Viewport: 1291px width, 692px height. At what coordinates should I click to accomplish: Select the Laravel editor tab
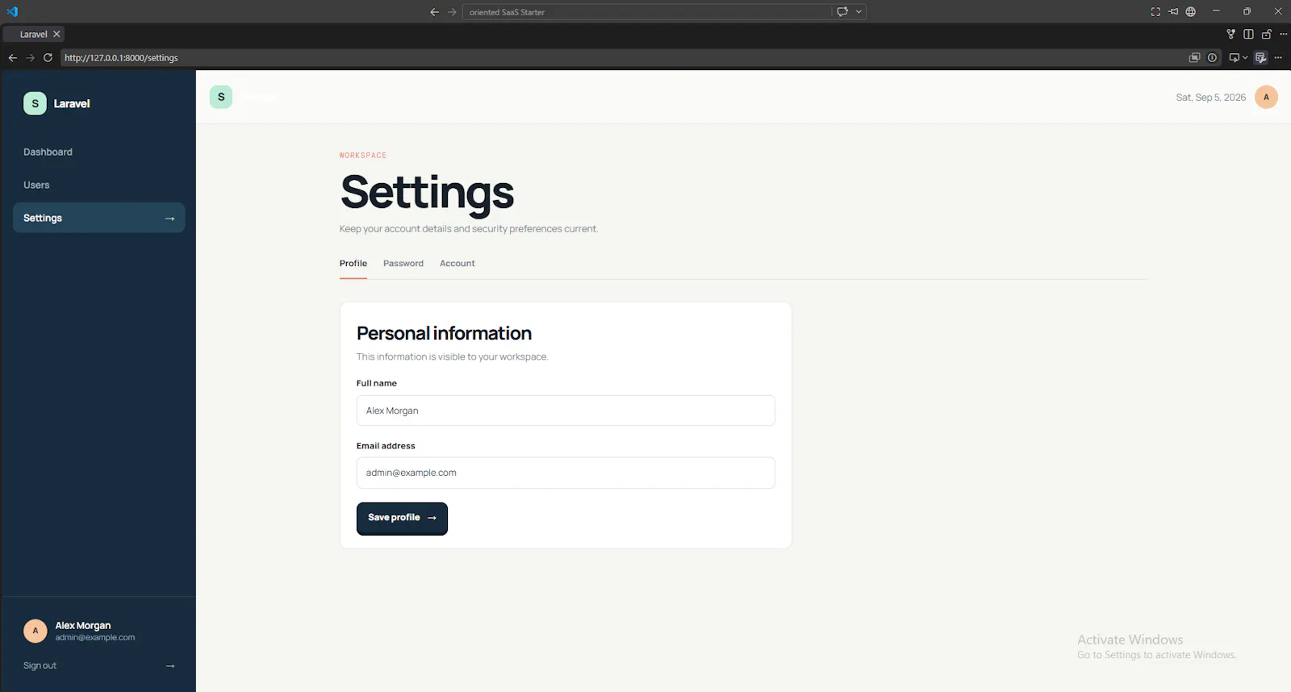tap(33, 35)
